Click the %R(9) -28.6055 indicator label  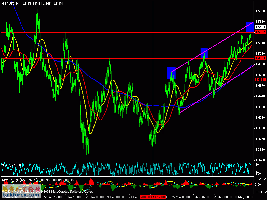point(13,165)
